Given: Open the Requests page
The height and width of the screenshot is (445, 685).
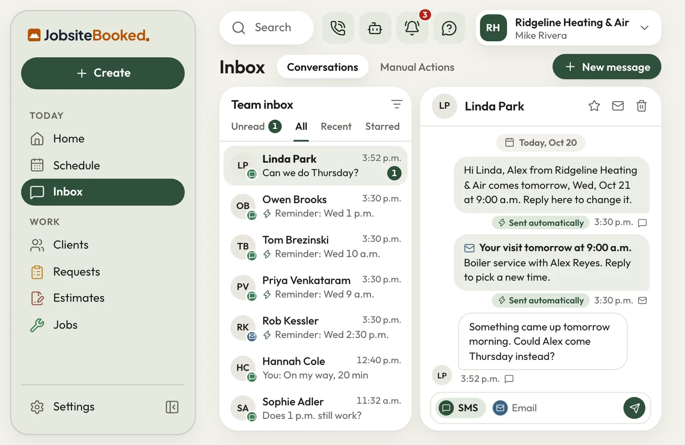Looking at the screenshot, I should pyautogui.click(x=103, y=272).
